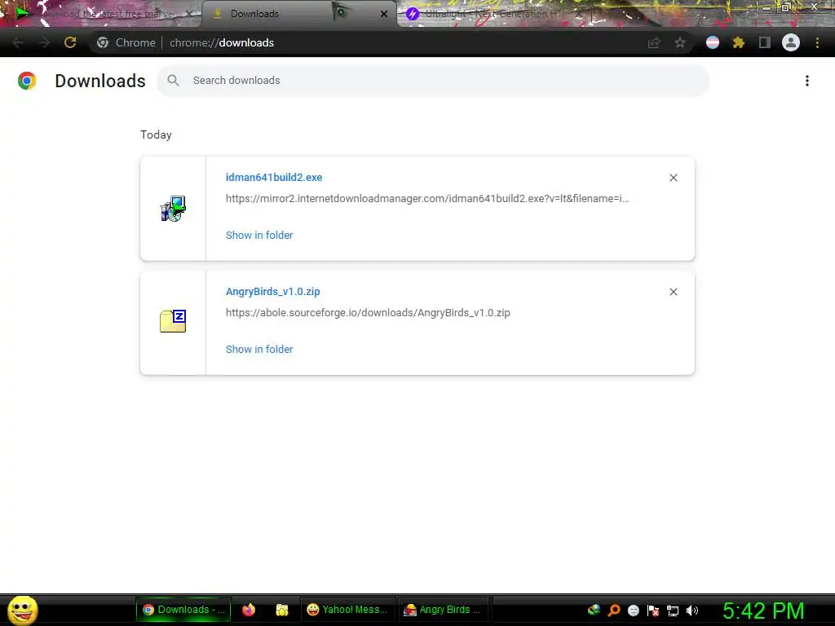Viewport: 835px width, 626px height.
Task: Remove AngryBirds_v1.0.zip from the list
Action: (x=673, y=292)
